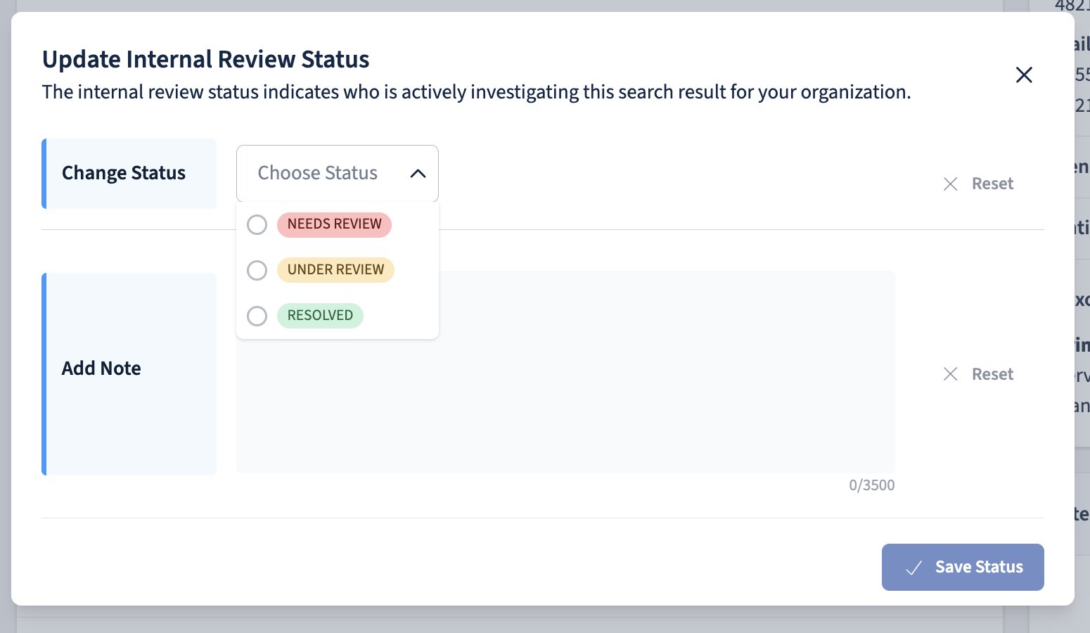The width and height of the screenshot is (1090, 633).
Task: Save the status with Save Status button
Action: [963, 567]
